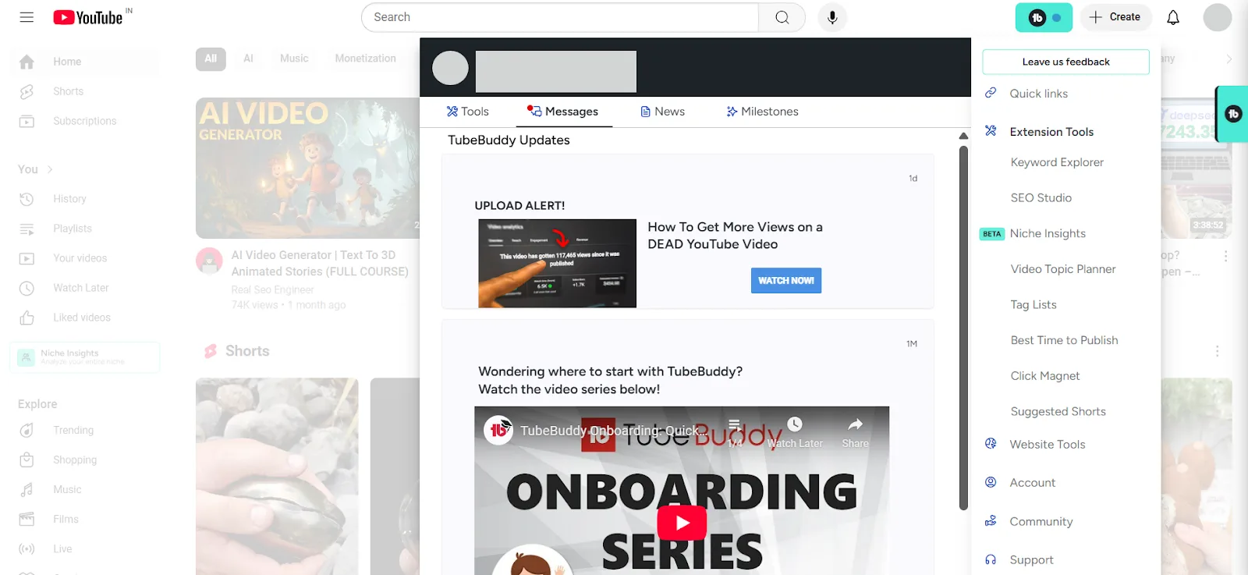This screenshot has height=575, width=1248.
Task: Switch to the Messages tab
Action: click(x=563, y=112)
